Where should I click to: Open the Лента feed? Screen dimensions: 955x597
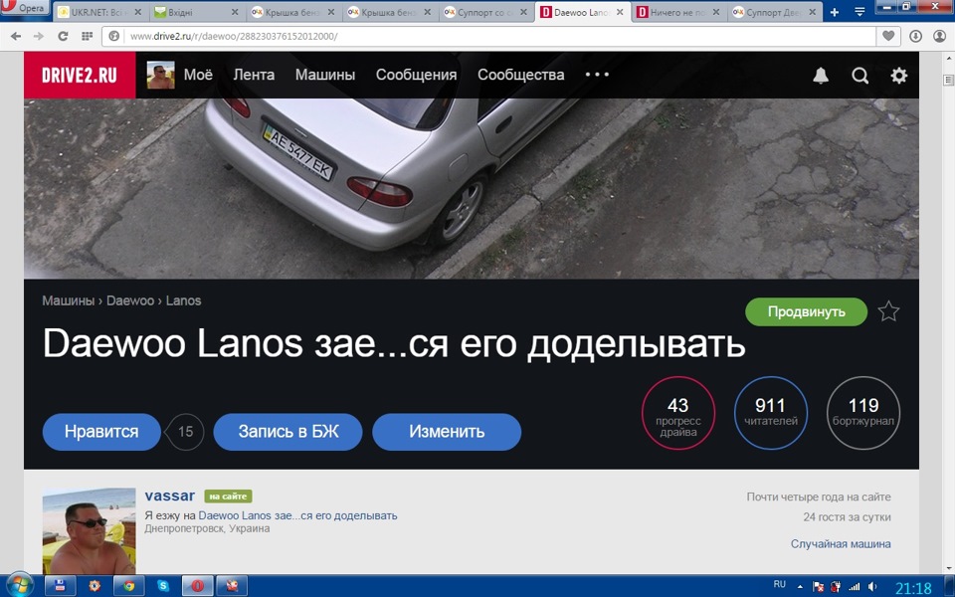(254, 75)
